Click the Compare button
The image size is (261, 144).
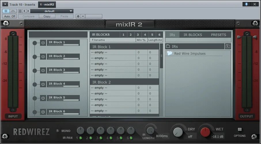pos(29,16)
